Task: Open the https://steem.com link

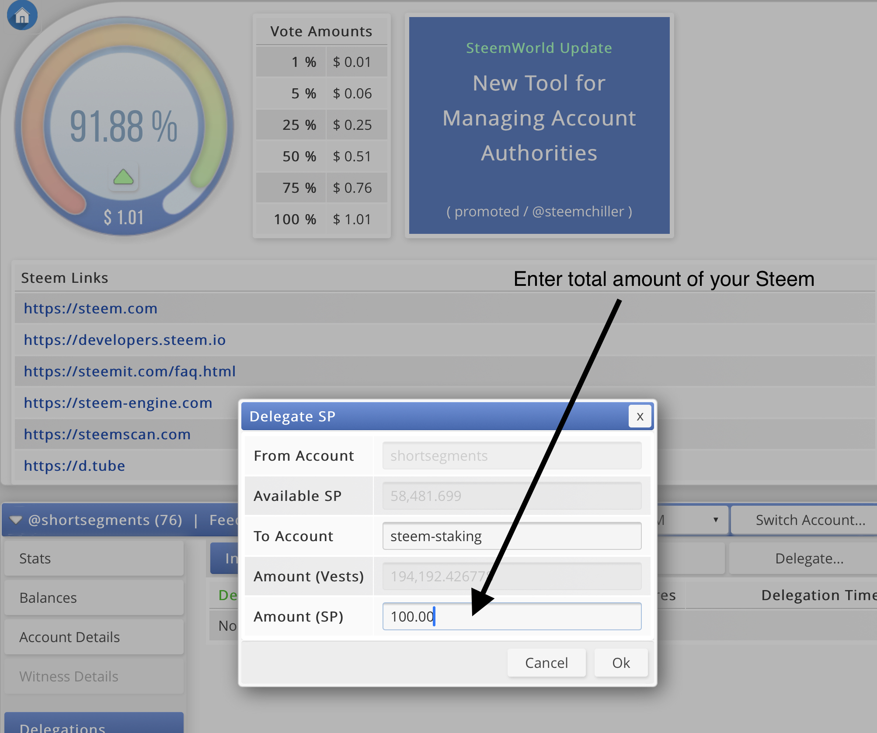Action: [x=90, y=309]
